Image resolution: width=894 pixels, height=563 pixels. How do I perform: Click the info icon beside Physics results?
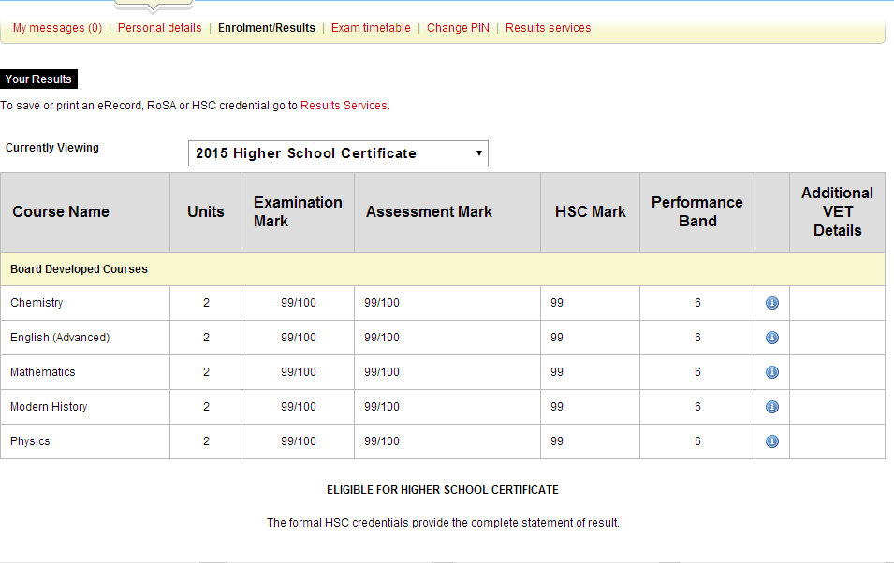pyautogui.click(x=771, y=441)
